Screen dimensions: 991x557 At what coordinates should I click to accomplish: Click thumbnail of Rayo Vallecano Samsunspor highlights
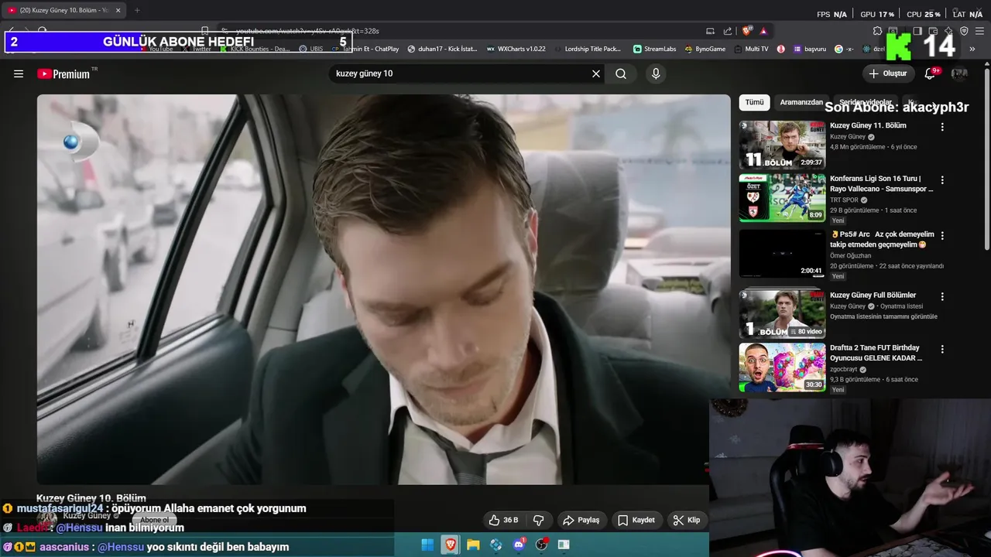(x=782, y=197)
